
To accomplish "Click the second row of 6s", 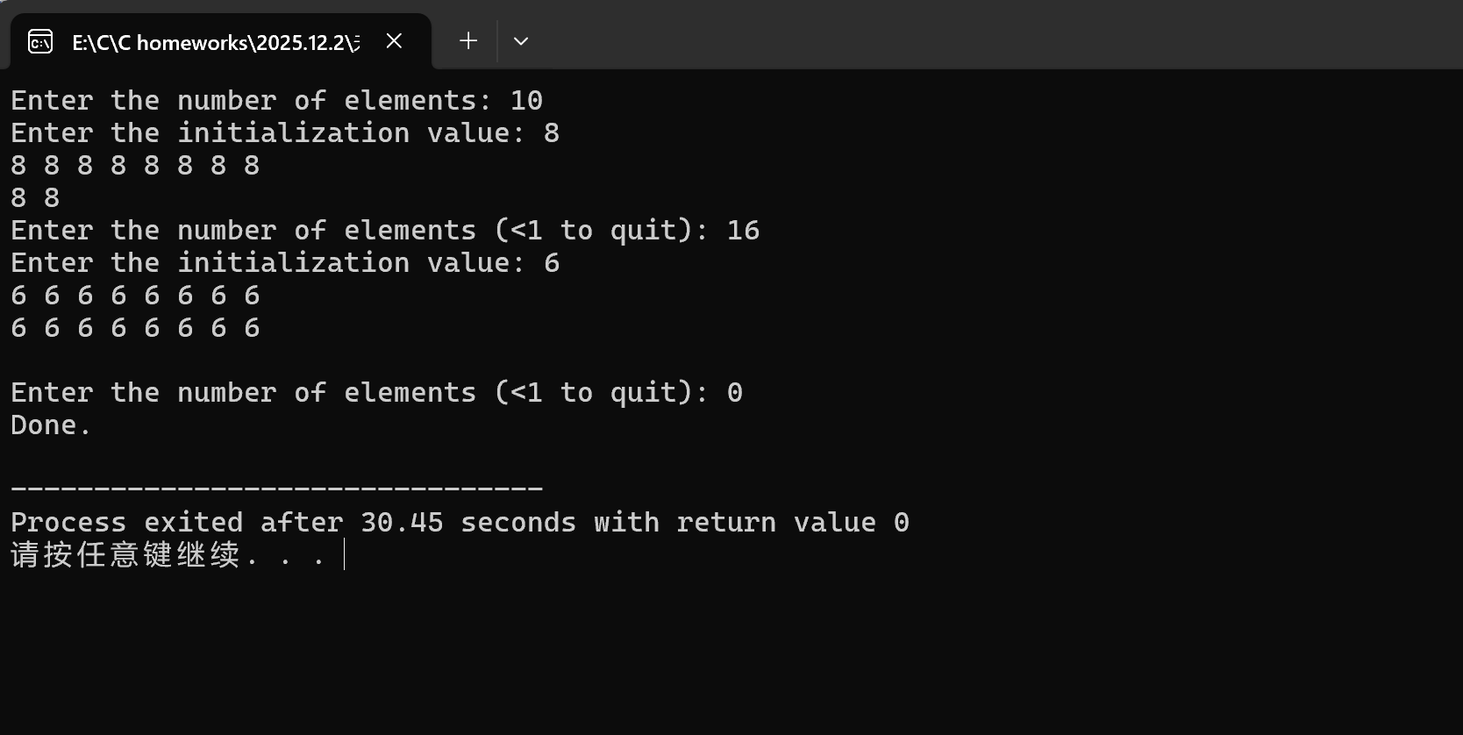I will point(135,328).
